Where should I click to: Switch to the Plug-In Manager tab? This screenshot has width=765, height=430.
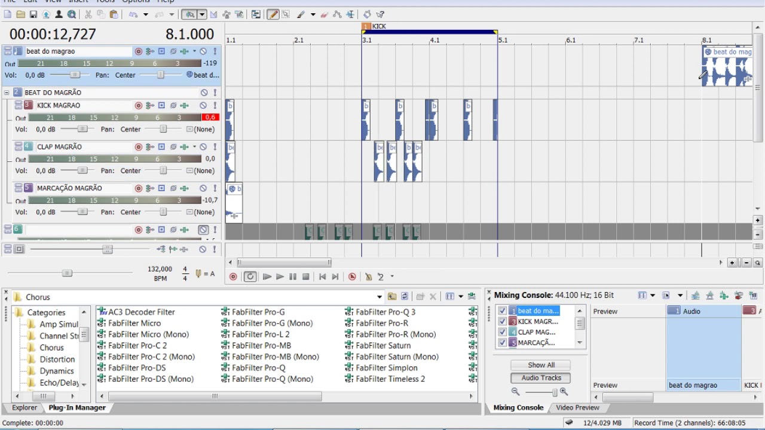[x=77, y=408]
